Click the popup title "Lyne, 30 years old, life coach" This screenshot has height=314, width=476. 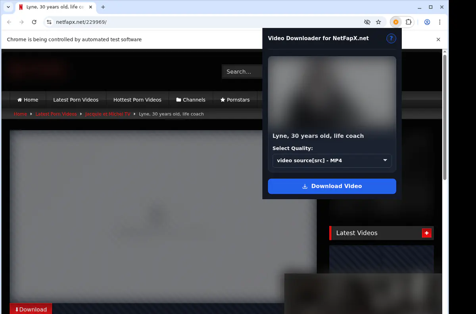318,136
